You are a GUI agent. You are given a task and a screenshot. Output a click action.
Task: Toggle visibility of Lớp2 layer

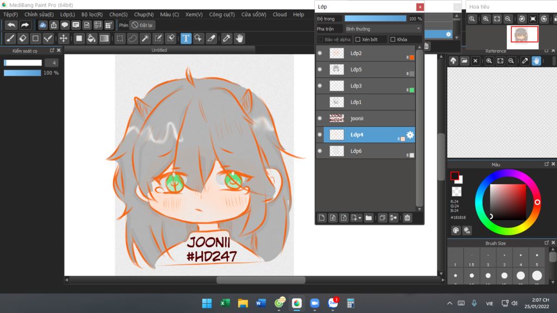click(x=320, y=53)
